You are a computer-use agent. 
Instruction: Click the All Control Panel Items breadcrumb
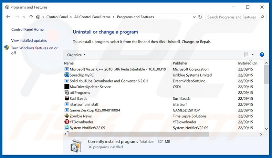click(92, 17)
